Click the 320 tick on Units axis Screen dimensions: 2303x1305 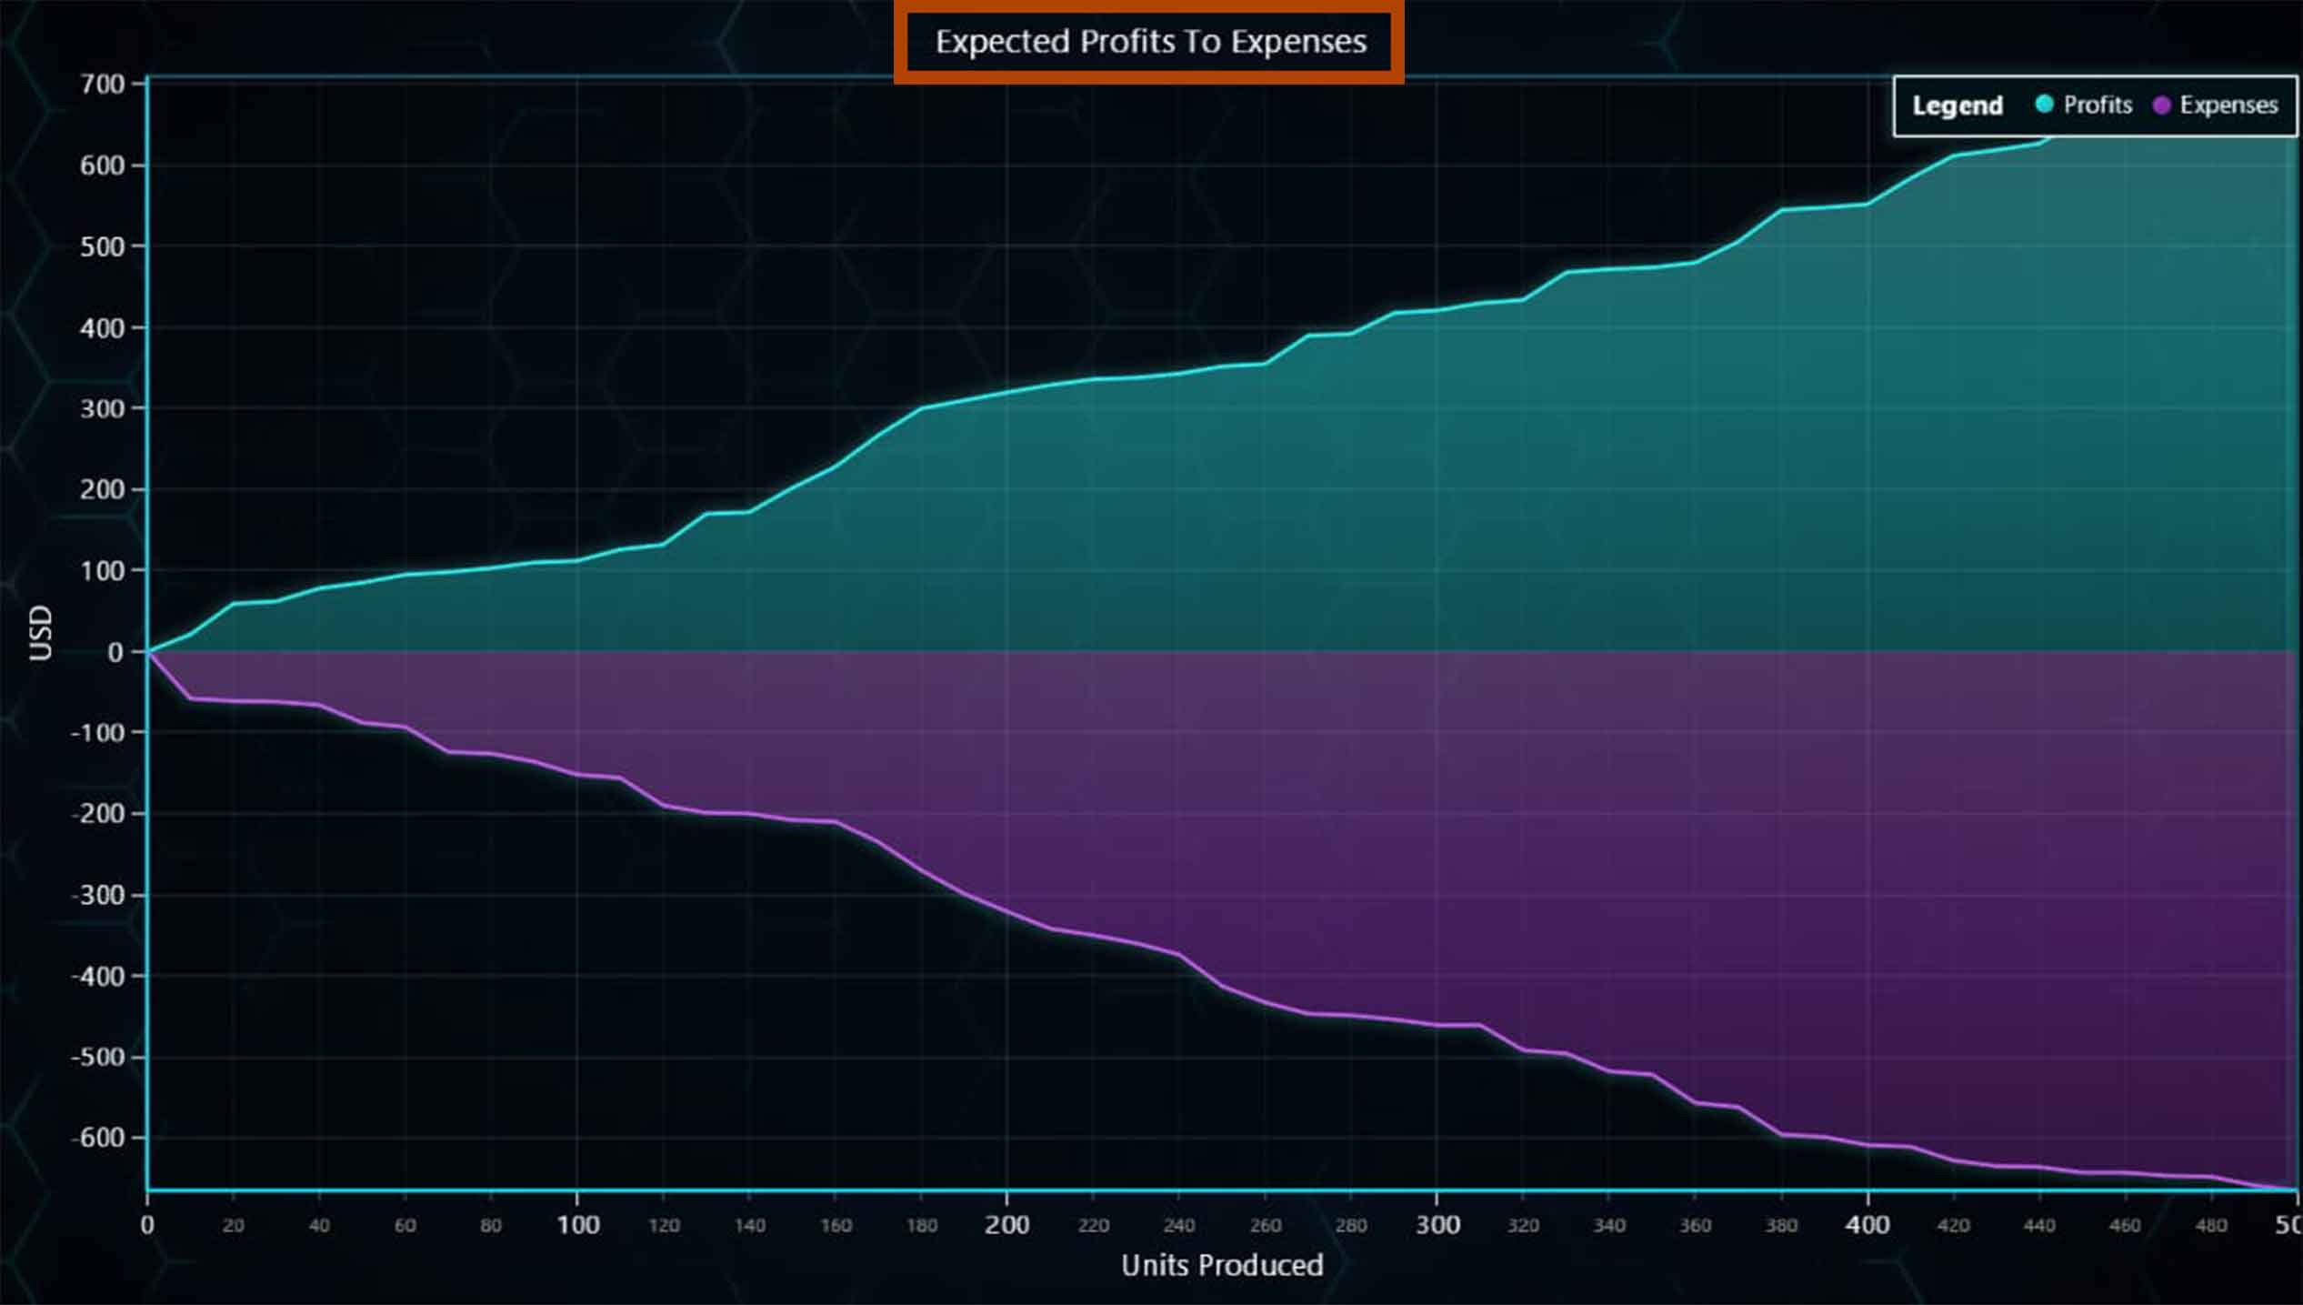[x=1524, y=1226]
